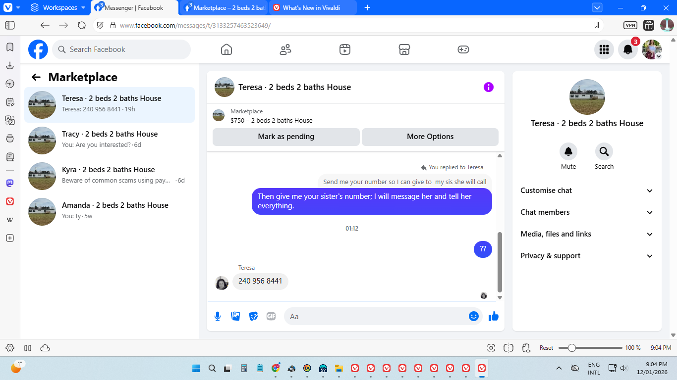Viewport: 677px width, 380px height.
Task: Toggle Vivaldi sync cloud icon
Action: (45, 348)
